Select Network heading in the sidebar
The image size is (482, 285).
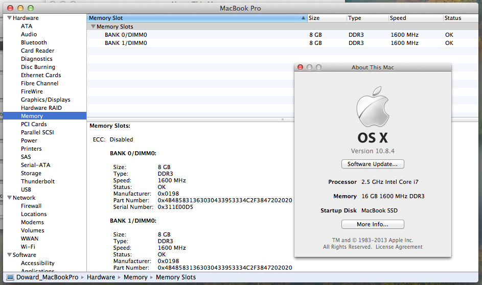point(24,198)
